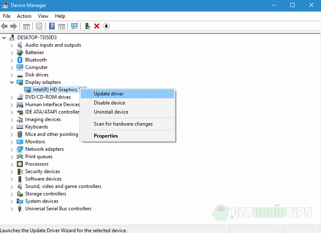This screenshot has width=321, height=233.
Task: Expand the Monitors chevron
Action: click(12, 142)
